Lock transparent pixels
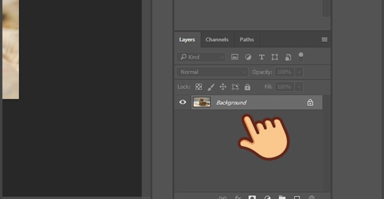The width and height of the screenshot is (384, 199). pyautogui.click(x=199, y=87)
